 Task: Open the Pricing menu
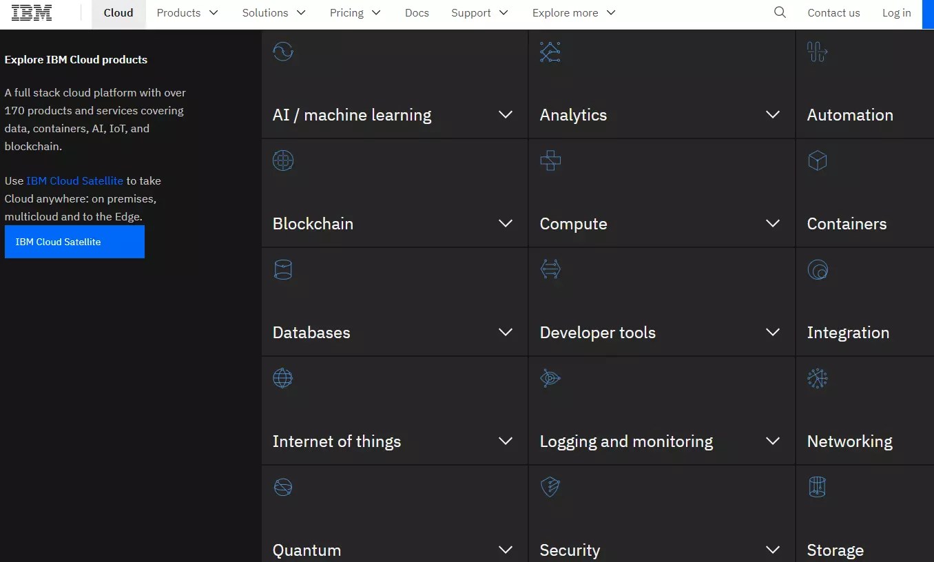[355, 13]
